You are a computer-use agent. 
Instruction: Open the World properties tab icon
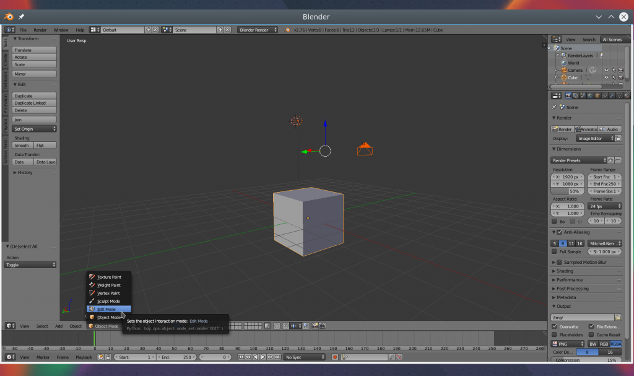point(590,95)
